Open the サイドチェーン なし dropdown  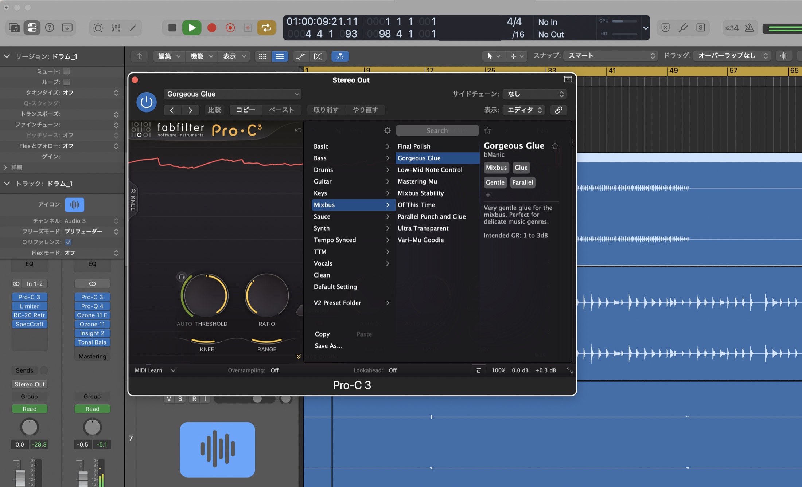534,94
